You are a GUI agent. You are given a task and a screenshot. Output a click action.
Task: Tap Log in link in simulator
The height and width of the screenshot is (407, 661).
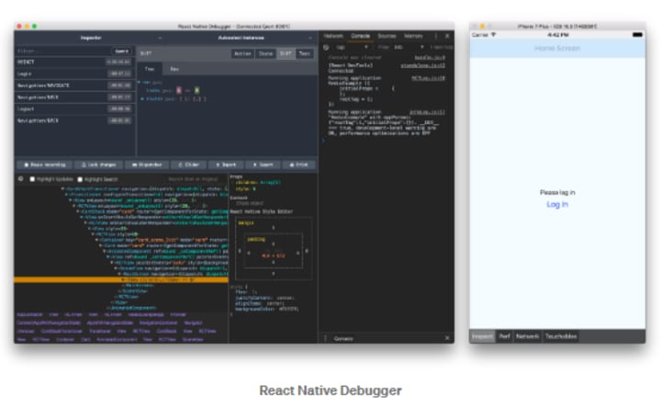pos(557,204)
